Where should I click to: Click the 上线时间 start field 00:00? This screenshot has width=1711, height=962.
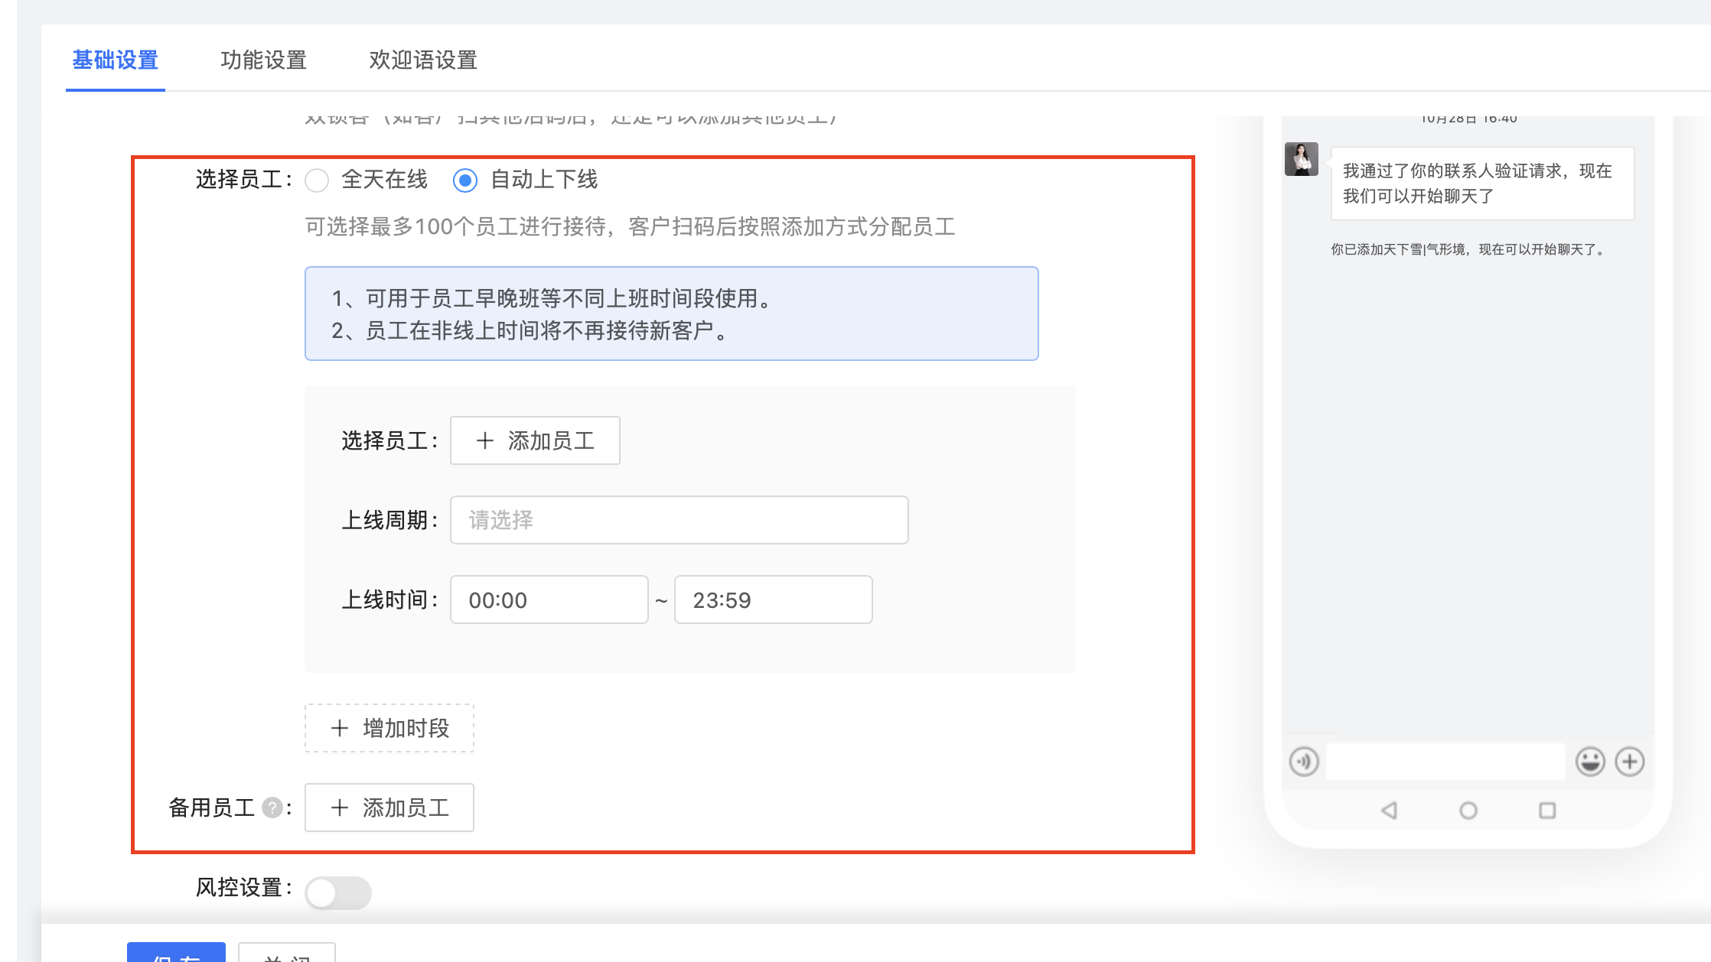coord(549,600)
